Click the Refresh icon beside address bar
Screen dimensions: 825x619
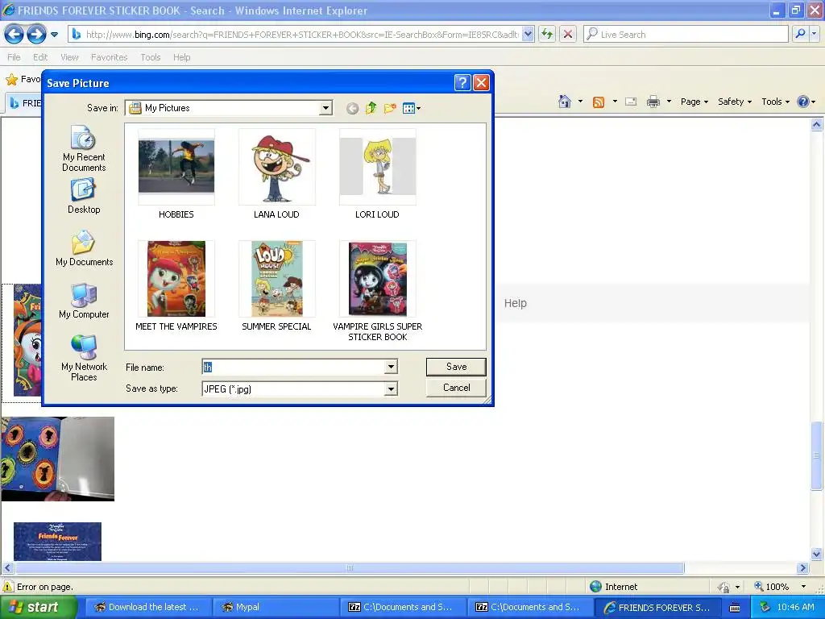point(547,35)
